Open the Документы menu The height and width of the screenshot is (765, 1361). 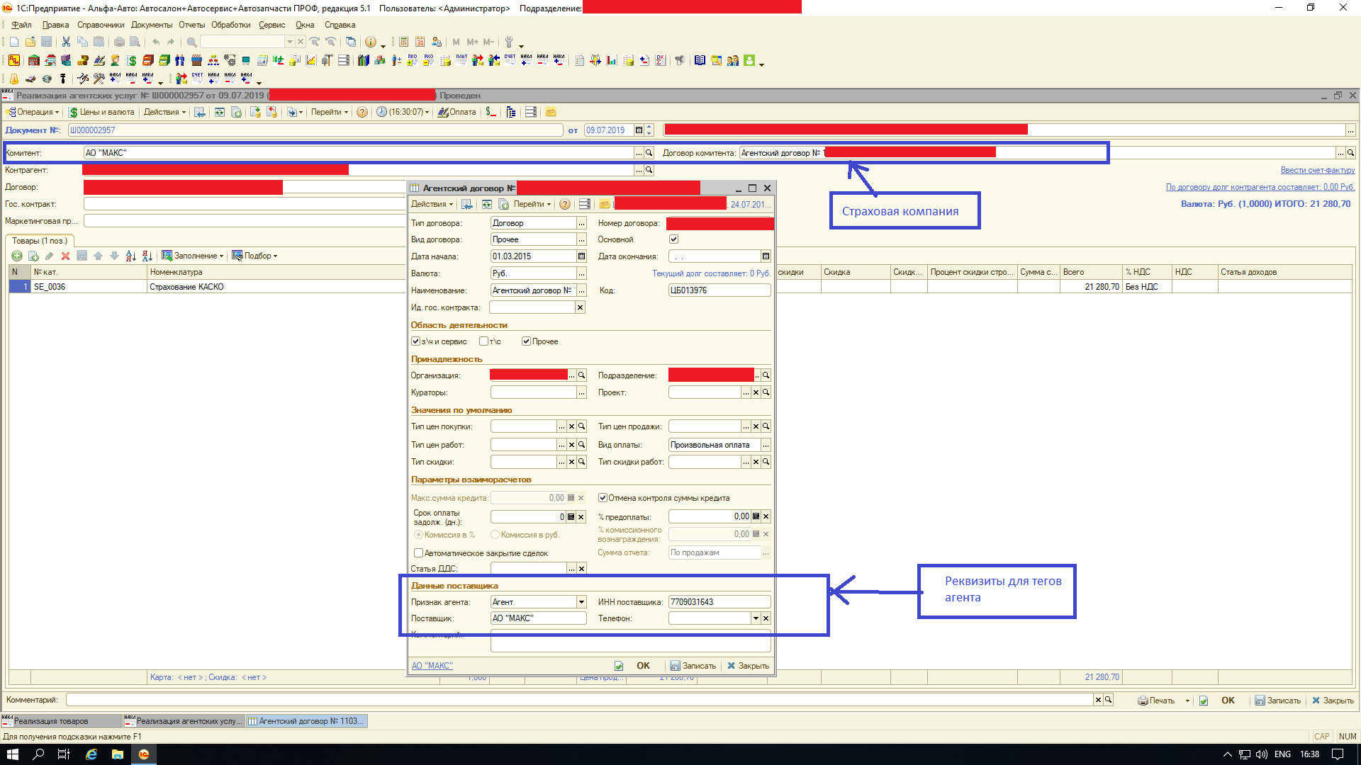coord(152,25)
